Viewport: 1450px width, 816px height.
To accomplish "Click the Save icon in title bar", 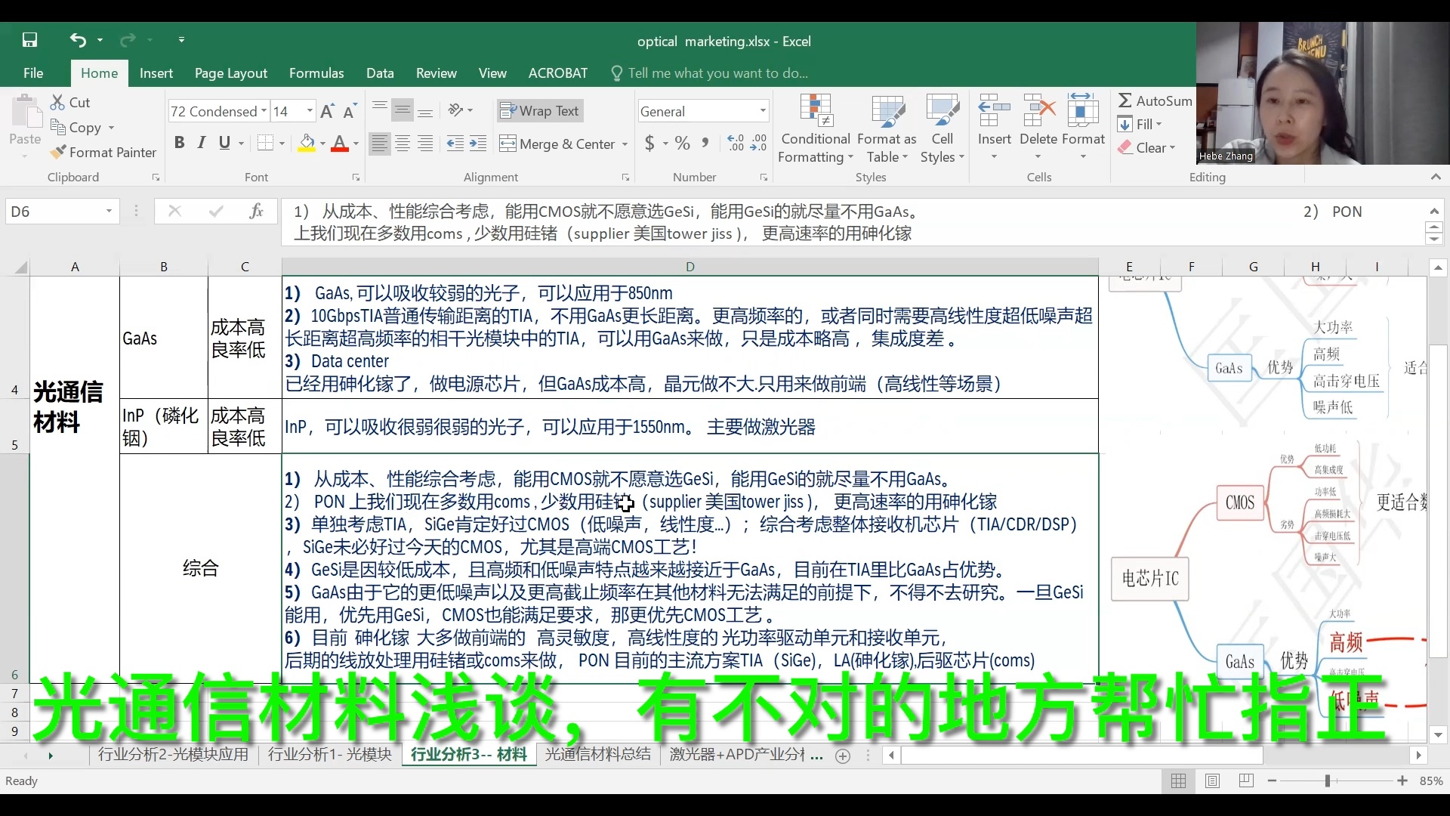I will coord(29,40).
